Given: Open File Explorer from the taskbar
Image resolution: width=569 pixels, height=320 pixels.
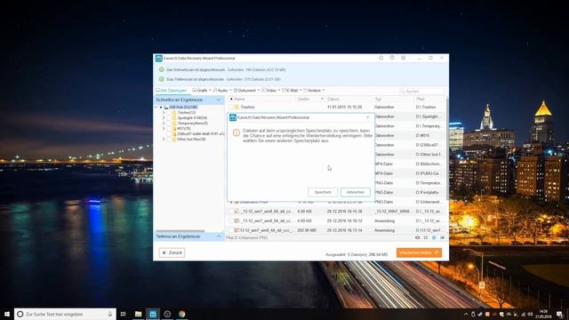Looking at the screenshot, I should (139, 314).
